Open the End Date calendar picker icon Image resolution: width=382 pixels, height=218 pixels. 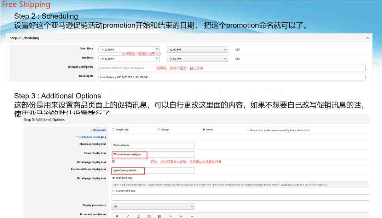157,59
